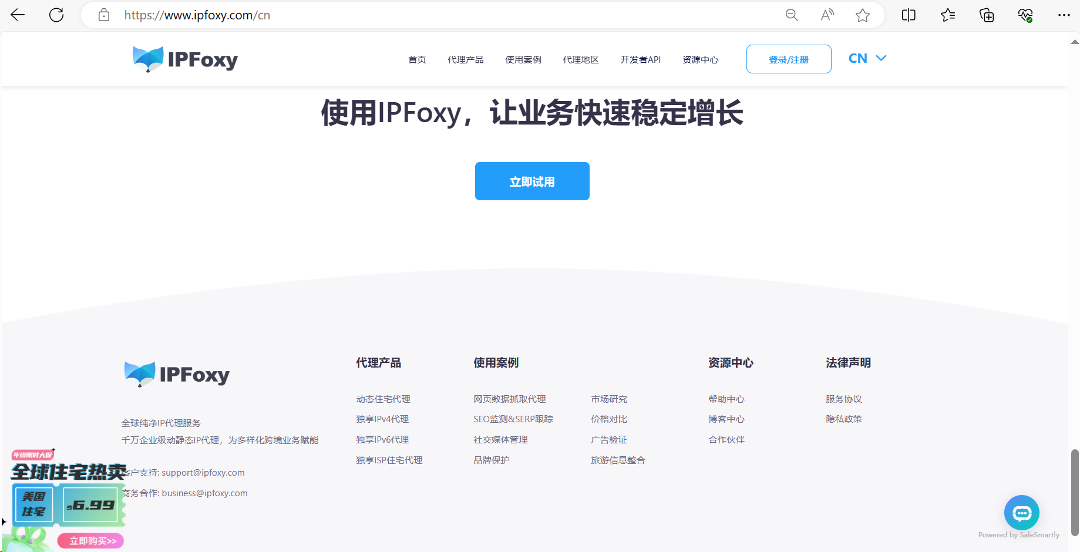1080x552 pixels.
Task: Click the 法律声明 footer column heading
Action: click(848, 362)
